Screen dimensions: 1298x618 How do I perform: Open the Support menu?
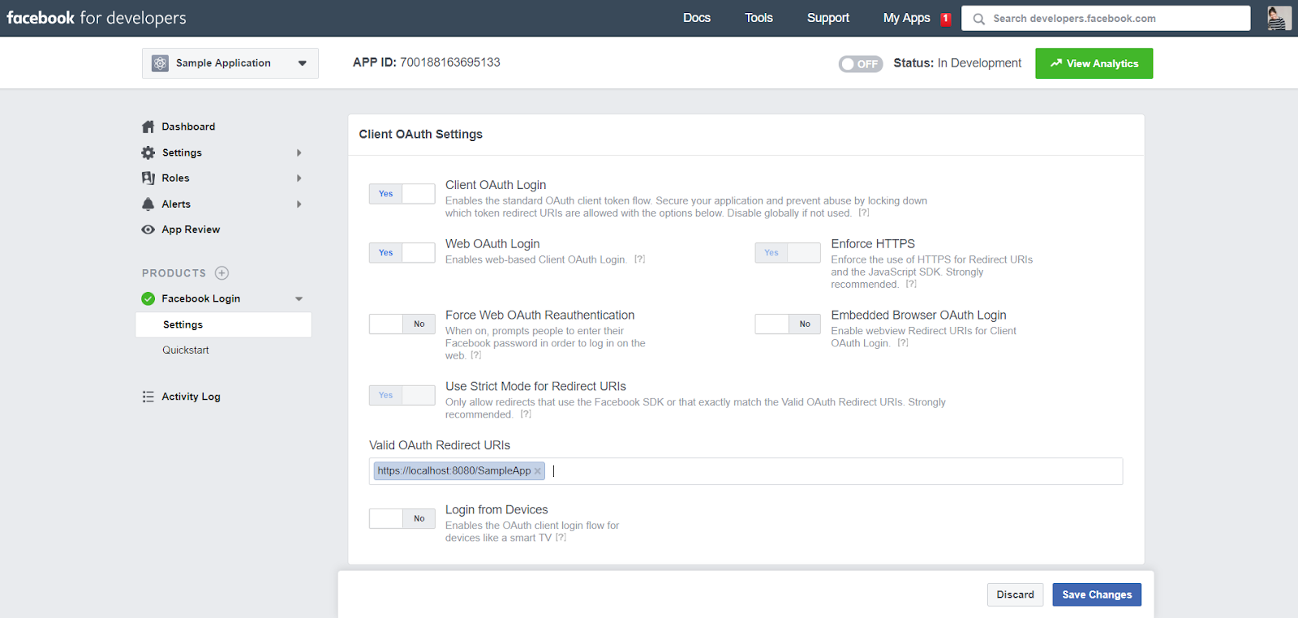tap(828, 18)
